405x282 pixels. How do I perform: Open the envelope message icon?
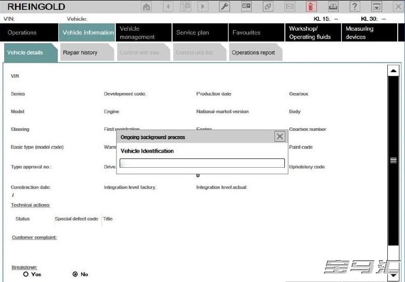tap(290, 6)
